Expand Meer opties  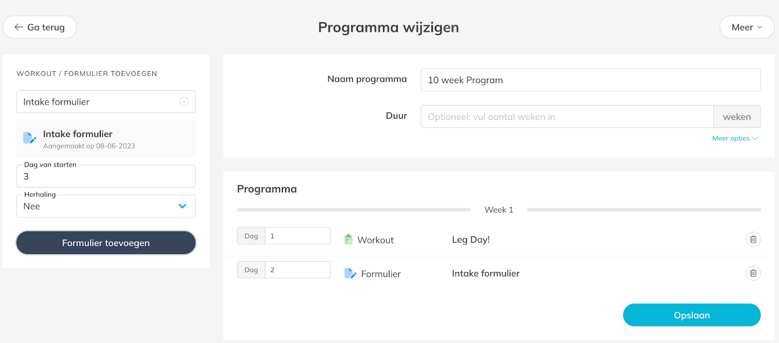(x=735, y=138)
